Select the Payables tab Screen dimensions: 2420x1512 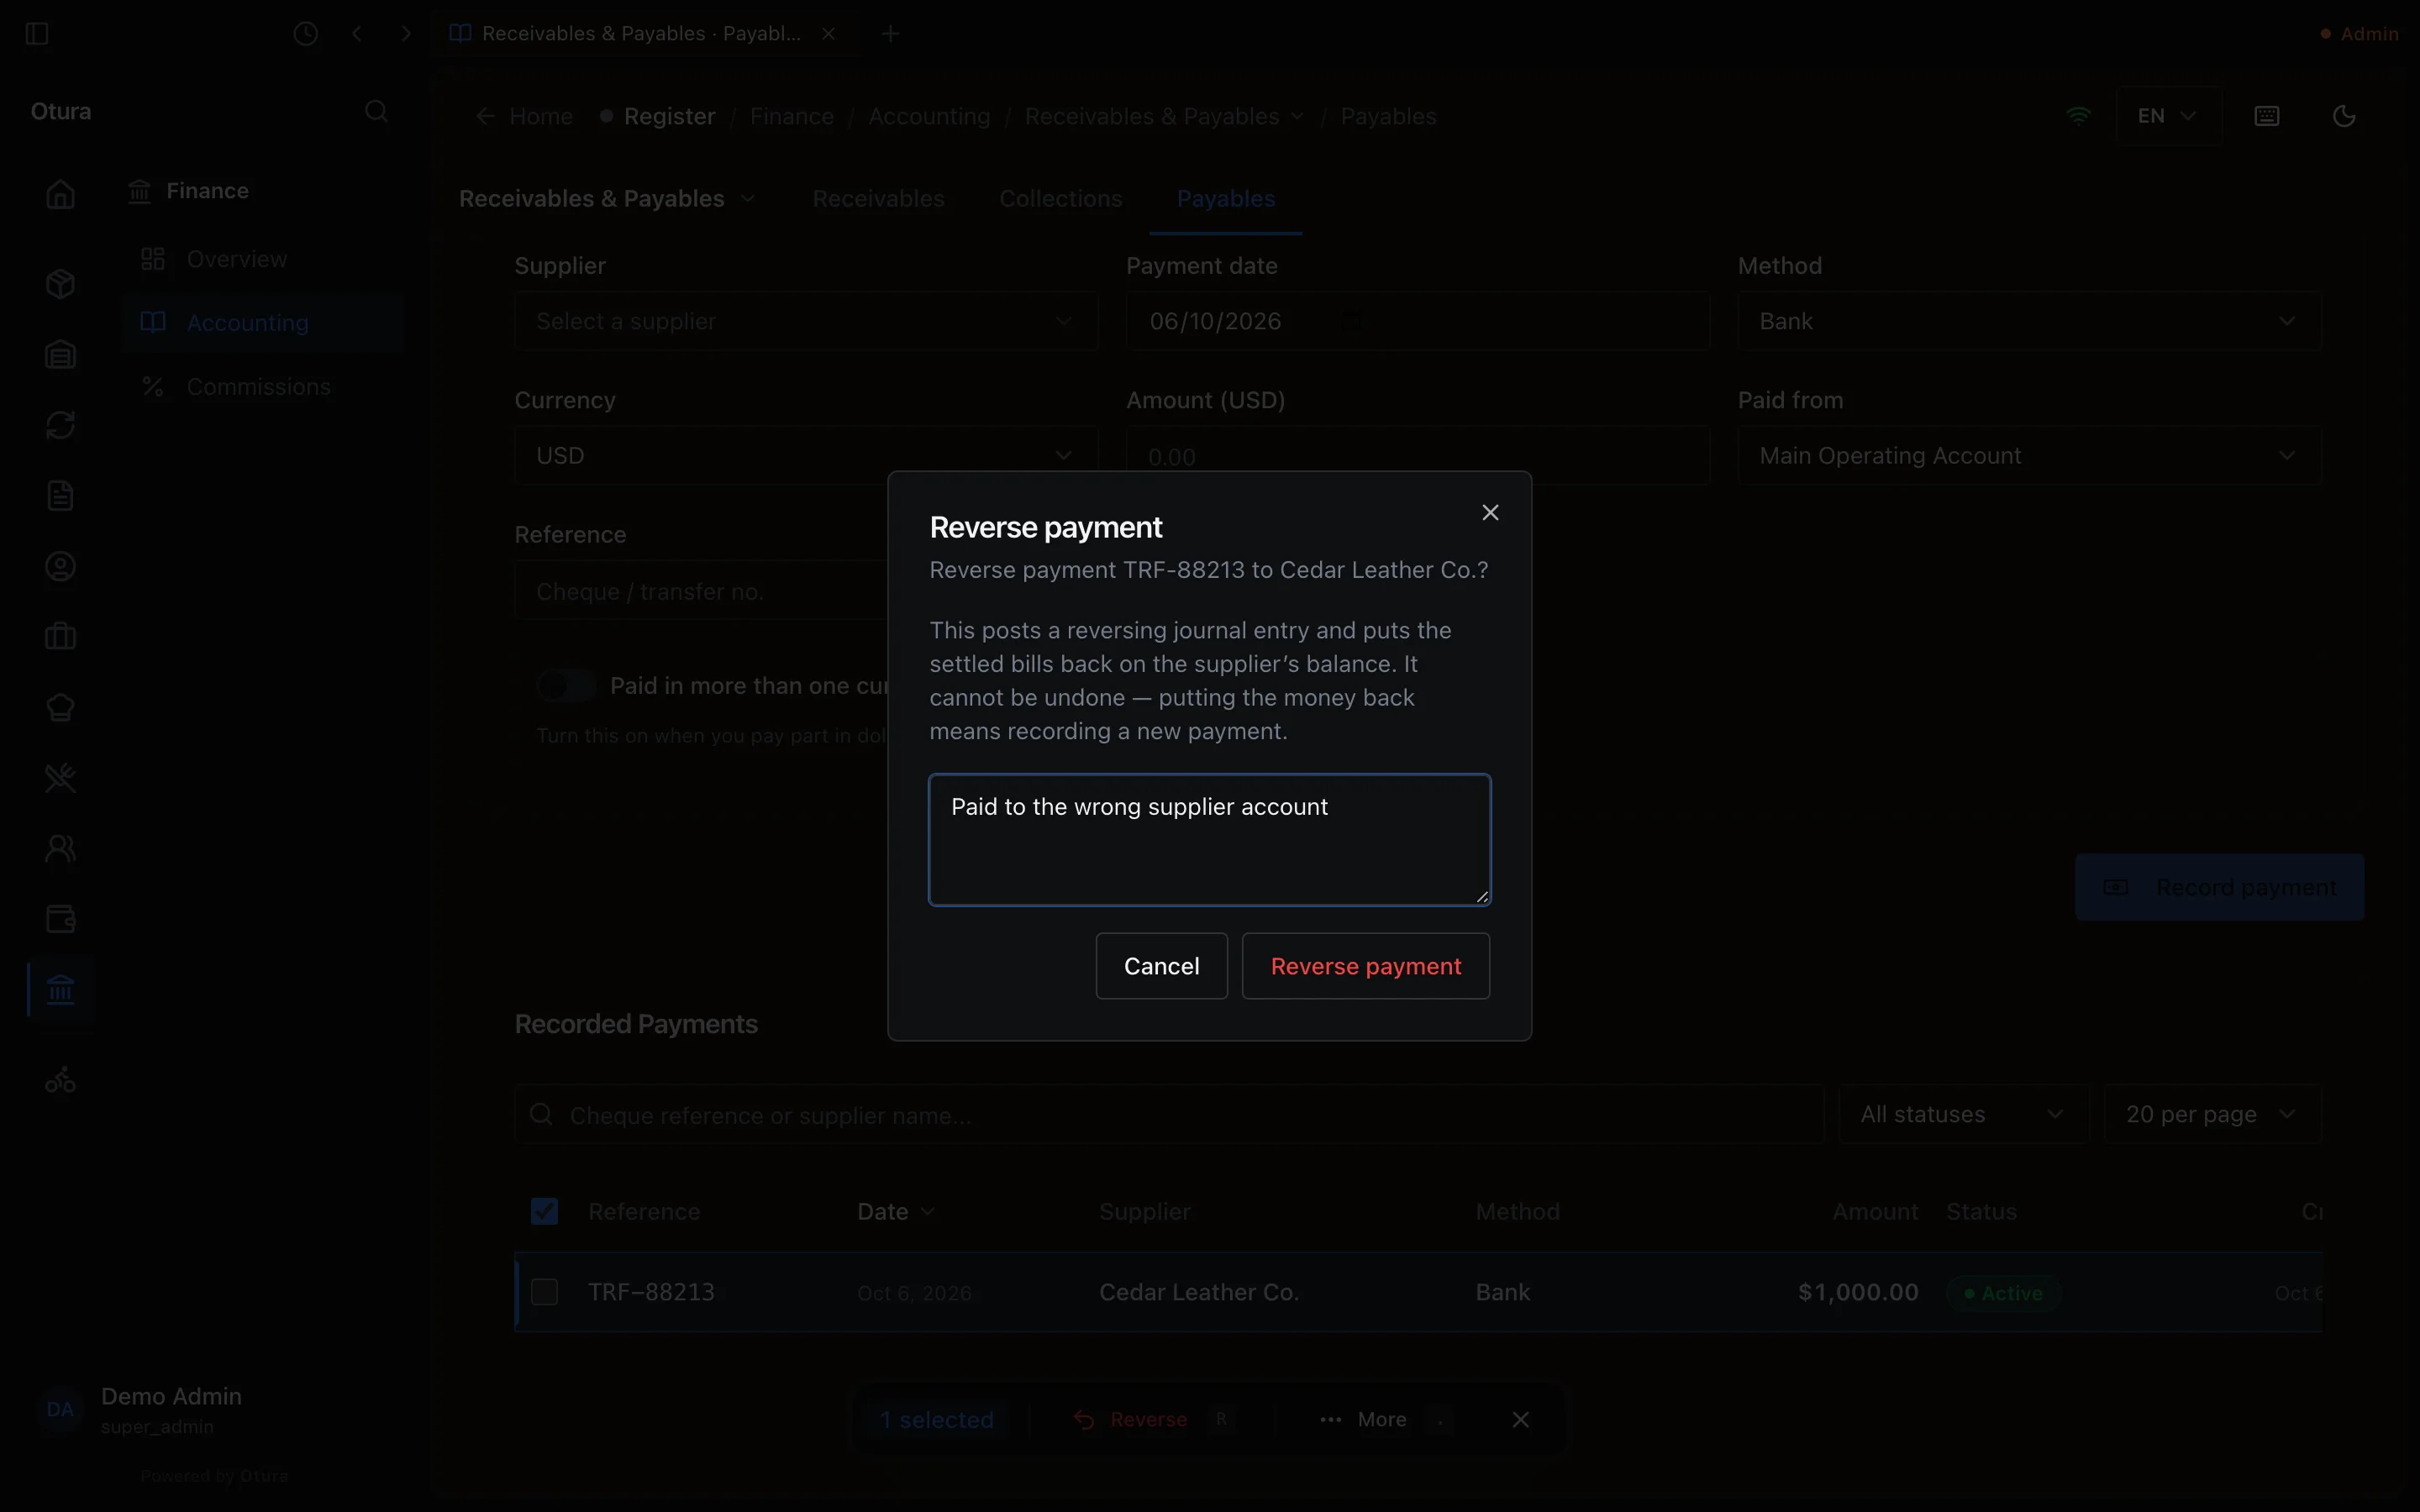pos(1225,199)
